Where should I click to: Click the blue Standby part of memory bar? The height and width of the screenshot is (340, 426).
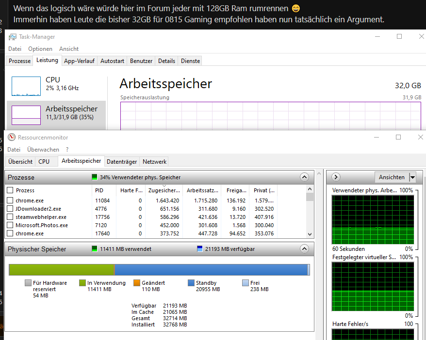pos(211,270)
